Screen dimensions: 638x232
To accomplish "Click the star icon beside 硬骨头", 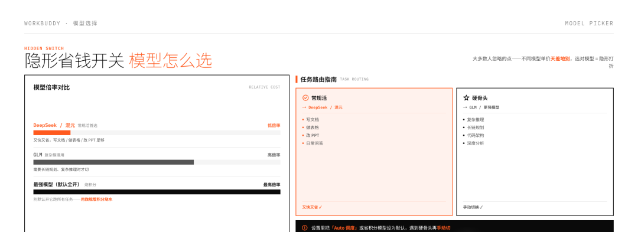I will 466,98.
